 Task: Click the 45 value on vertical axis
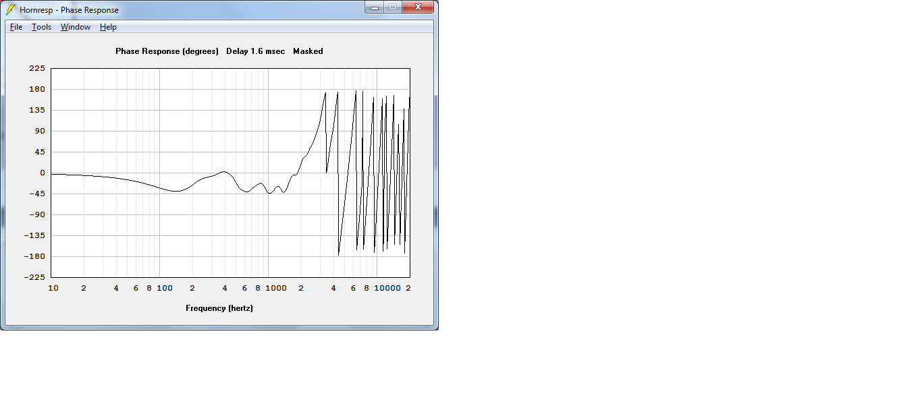click(x=40, y=152)
